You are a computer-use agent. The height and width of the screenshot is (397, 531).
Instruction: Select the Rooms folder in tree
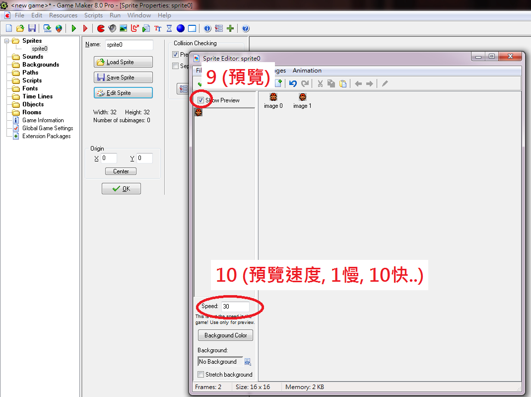[32, 112]
